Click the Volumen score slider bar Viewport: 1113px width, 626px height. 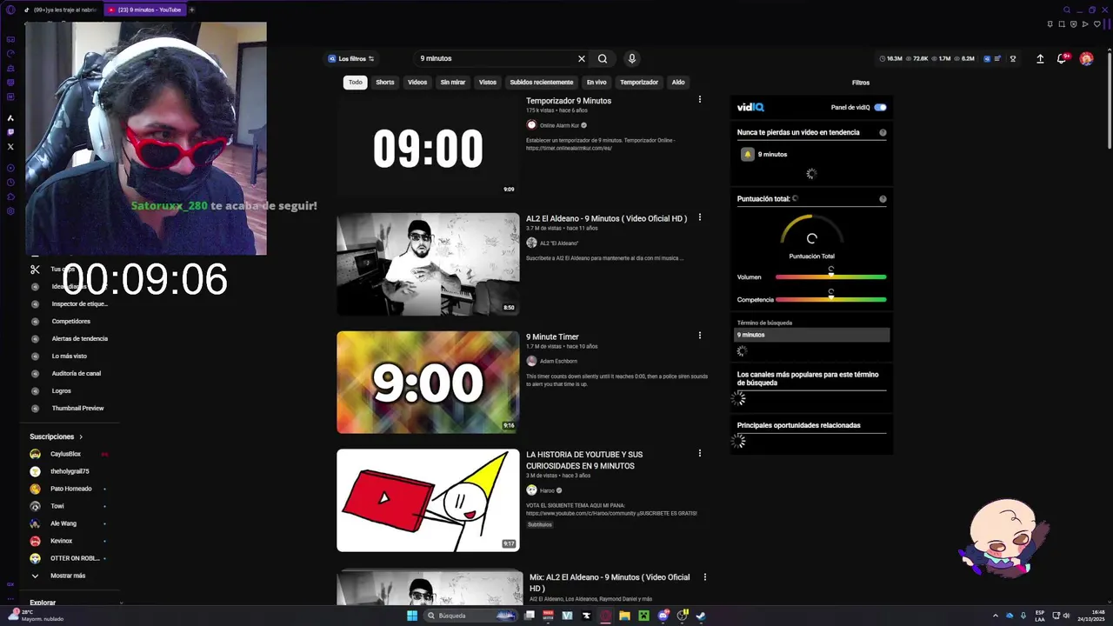(x=830, y=277)
